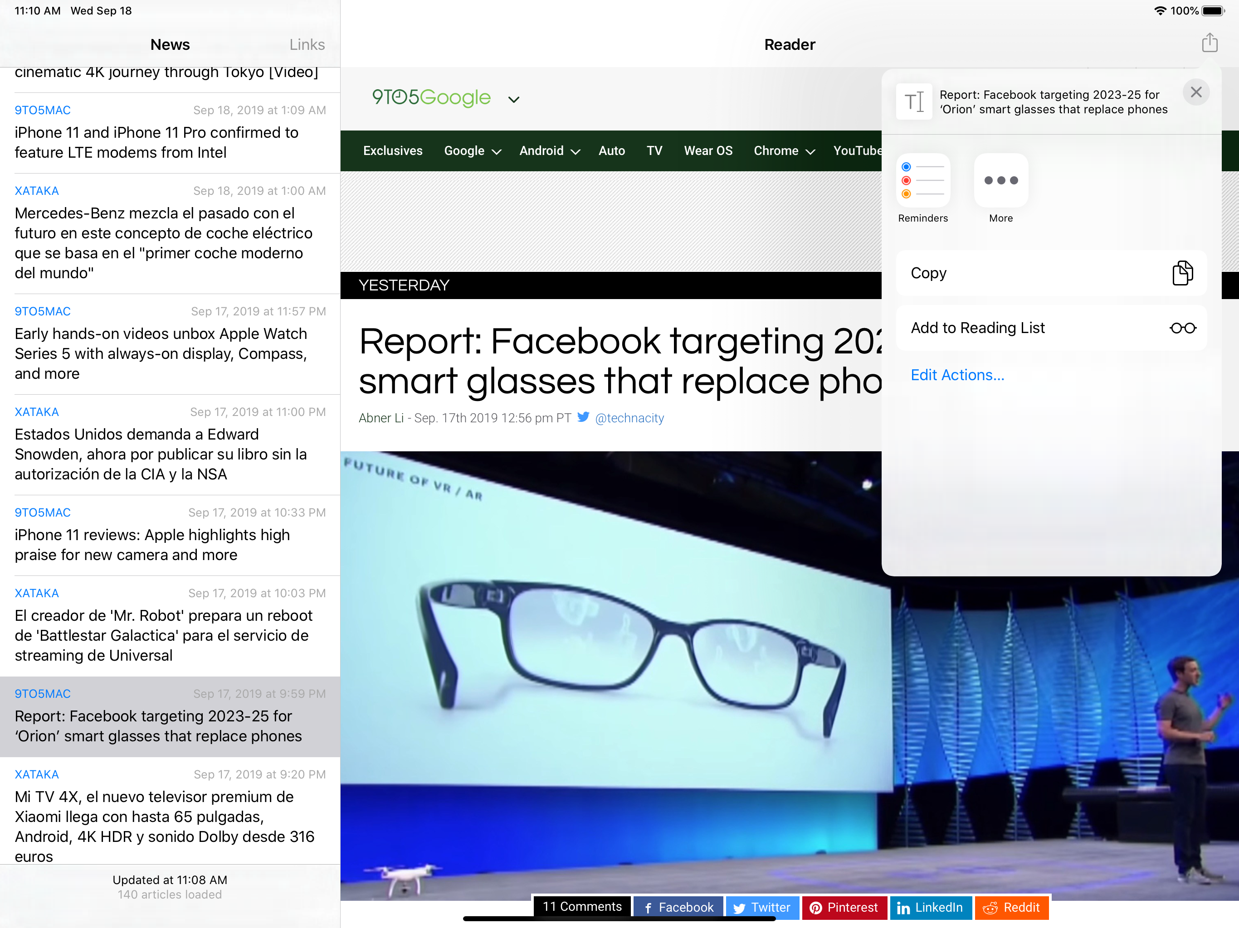Tap the share icon in Reader header
Image resolution: width=1239 pixels, height=928 pixels.
tap(1210, 43)
